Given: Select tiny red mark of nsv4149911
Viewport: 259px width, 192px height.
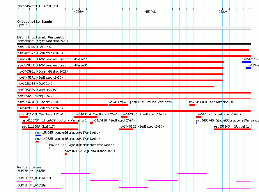Looking at the screenshot, I should coord(50,148).
